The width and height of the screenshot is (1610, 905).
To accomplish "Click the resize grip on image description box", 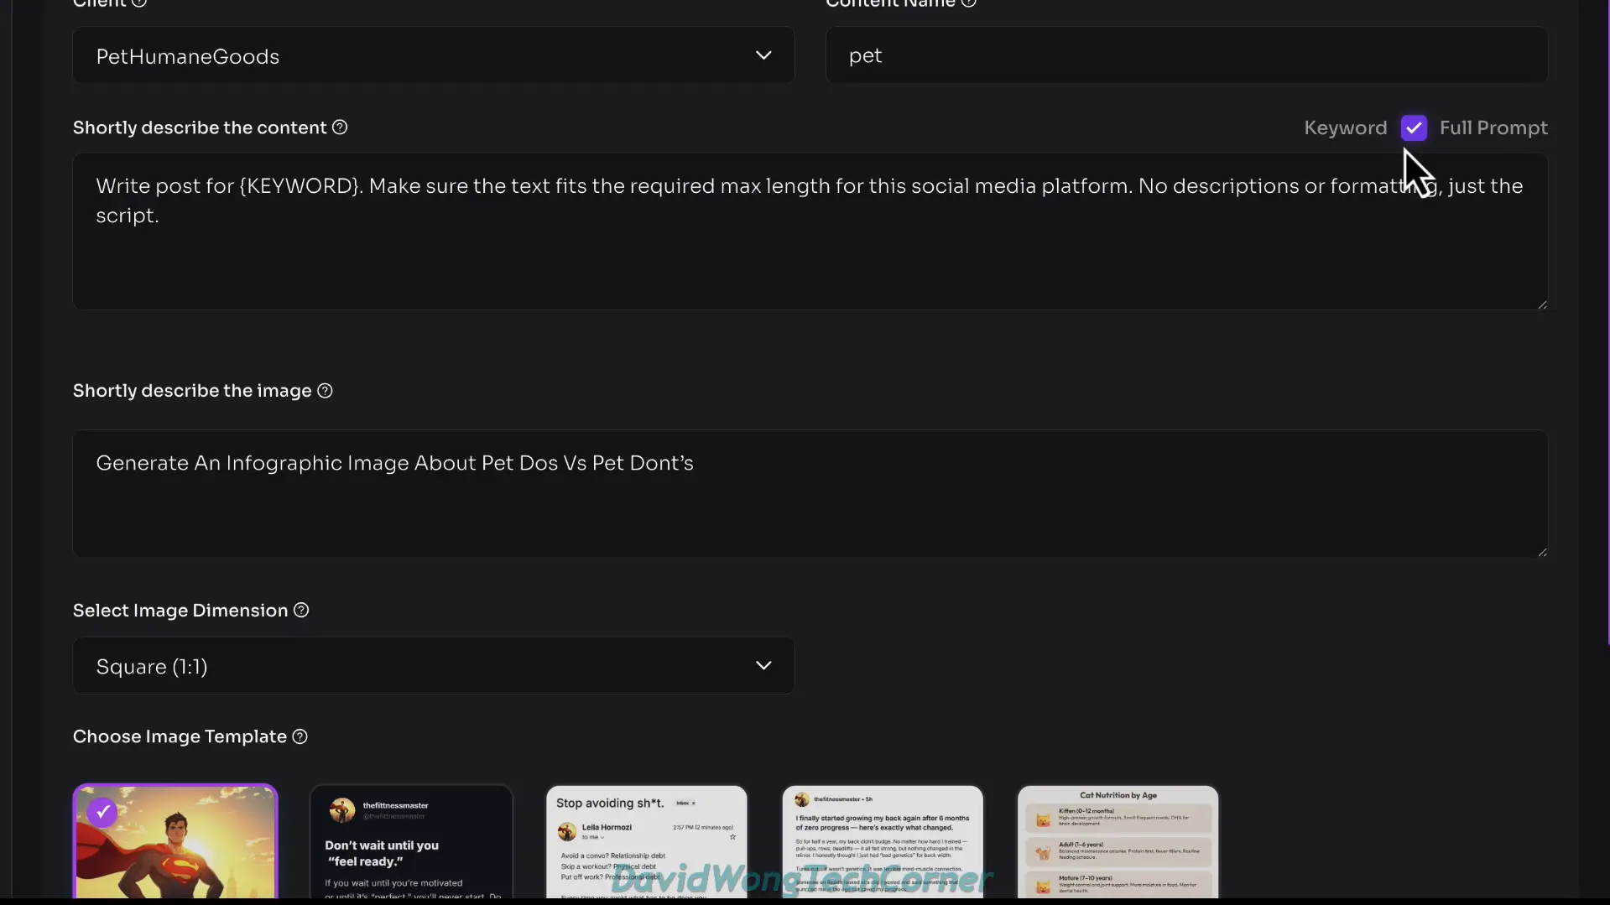I will 1542,552.
